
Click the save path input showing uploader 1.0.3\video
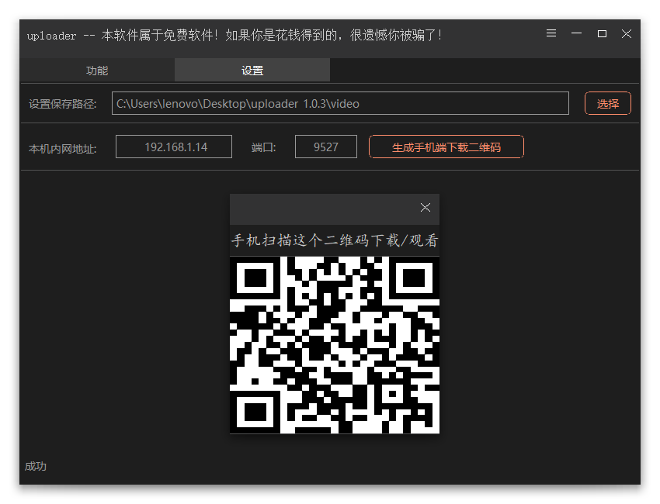click(340, 102)
